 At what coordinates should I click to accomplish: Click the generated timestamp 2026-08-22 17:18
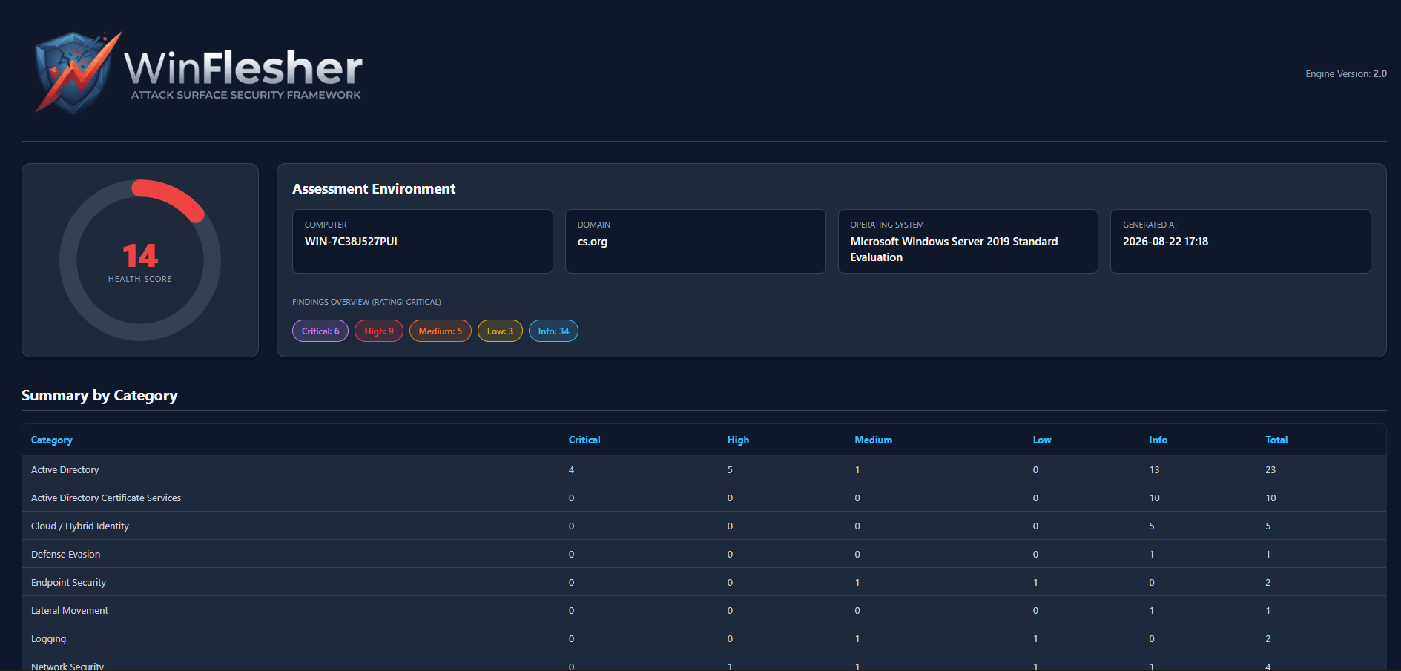tap(1165, 242)
